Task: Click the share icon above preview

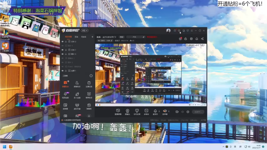Action: point(202,39)
